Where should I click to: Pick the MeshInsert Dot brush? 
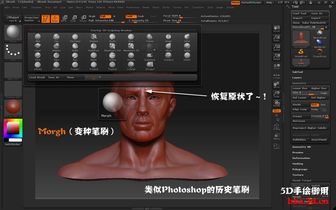[112, 47]
